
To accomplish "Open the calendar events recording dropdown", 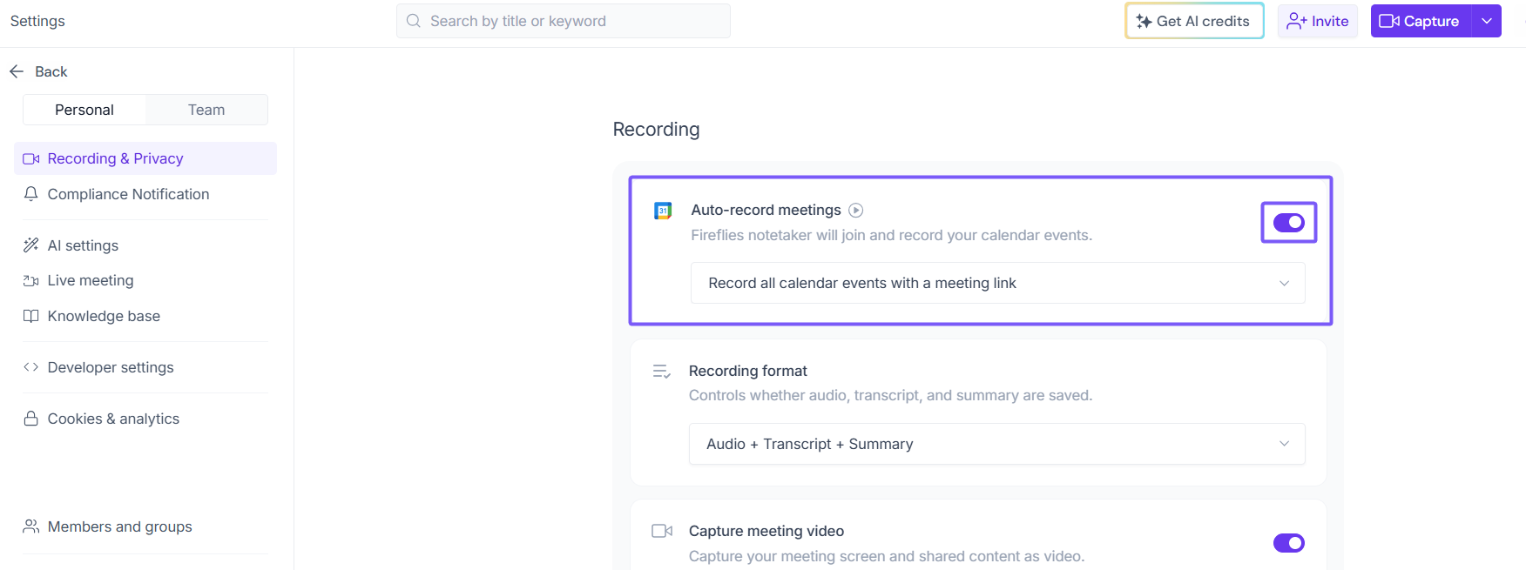I will [997, 283].
